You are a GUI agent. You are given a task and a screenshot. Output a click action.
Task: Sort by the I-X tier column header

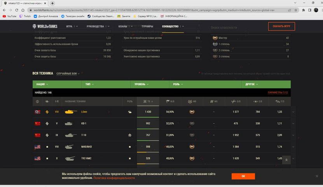click(x=57, y=101)
